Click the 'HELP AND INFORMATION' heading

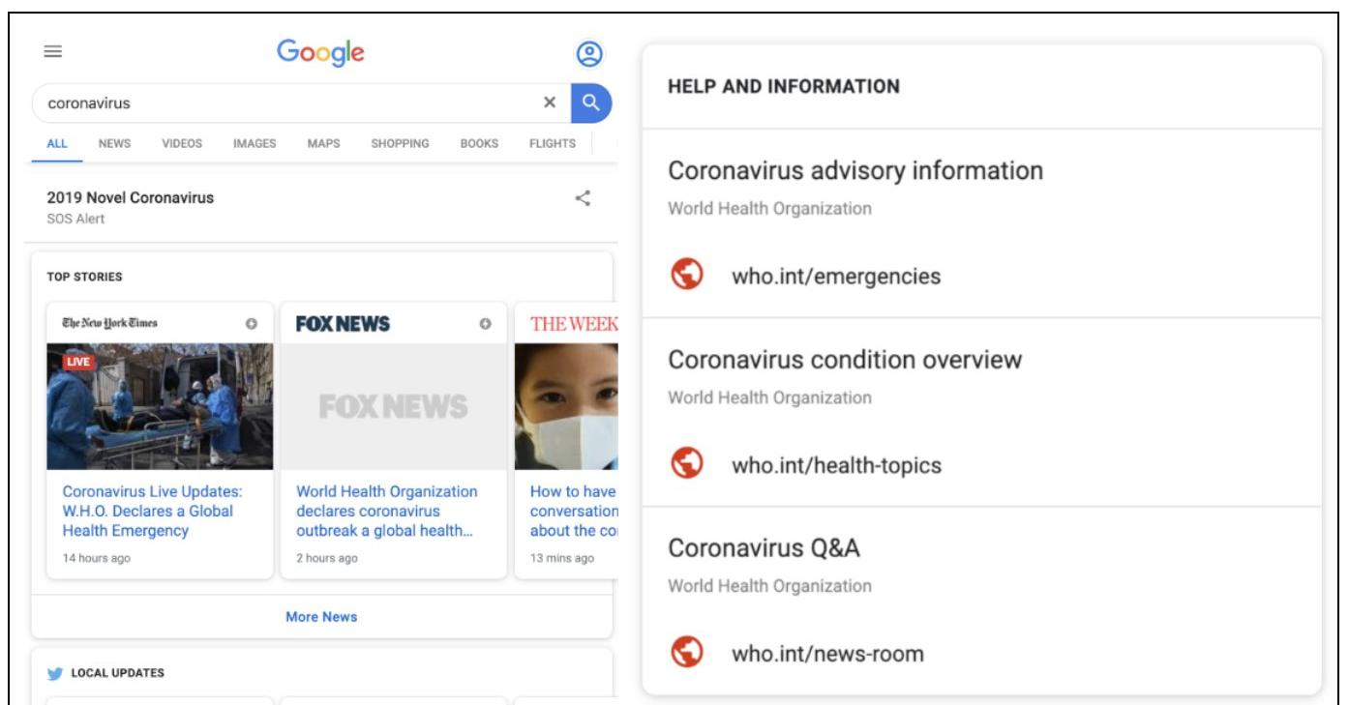(x=784, y=87)
